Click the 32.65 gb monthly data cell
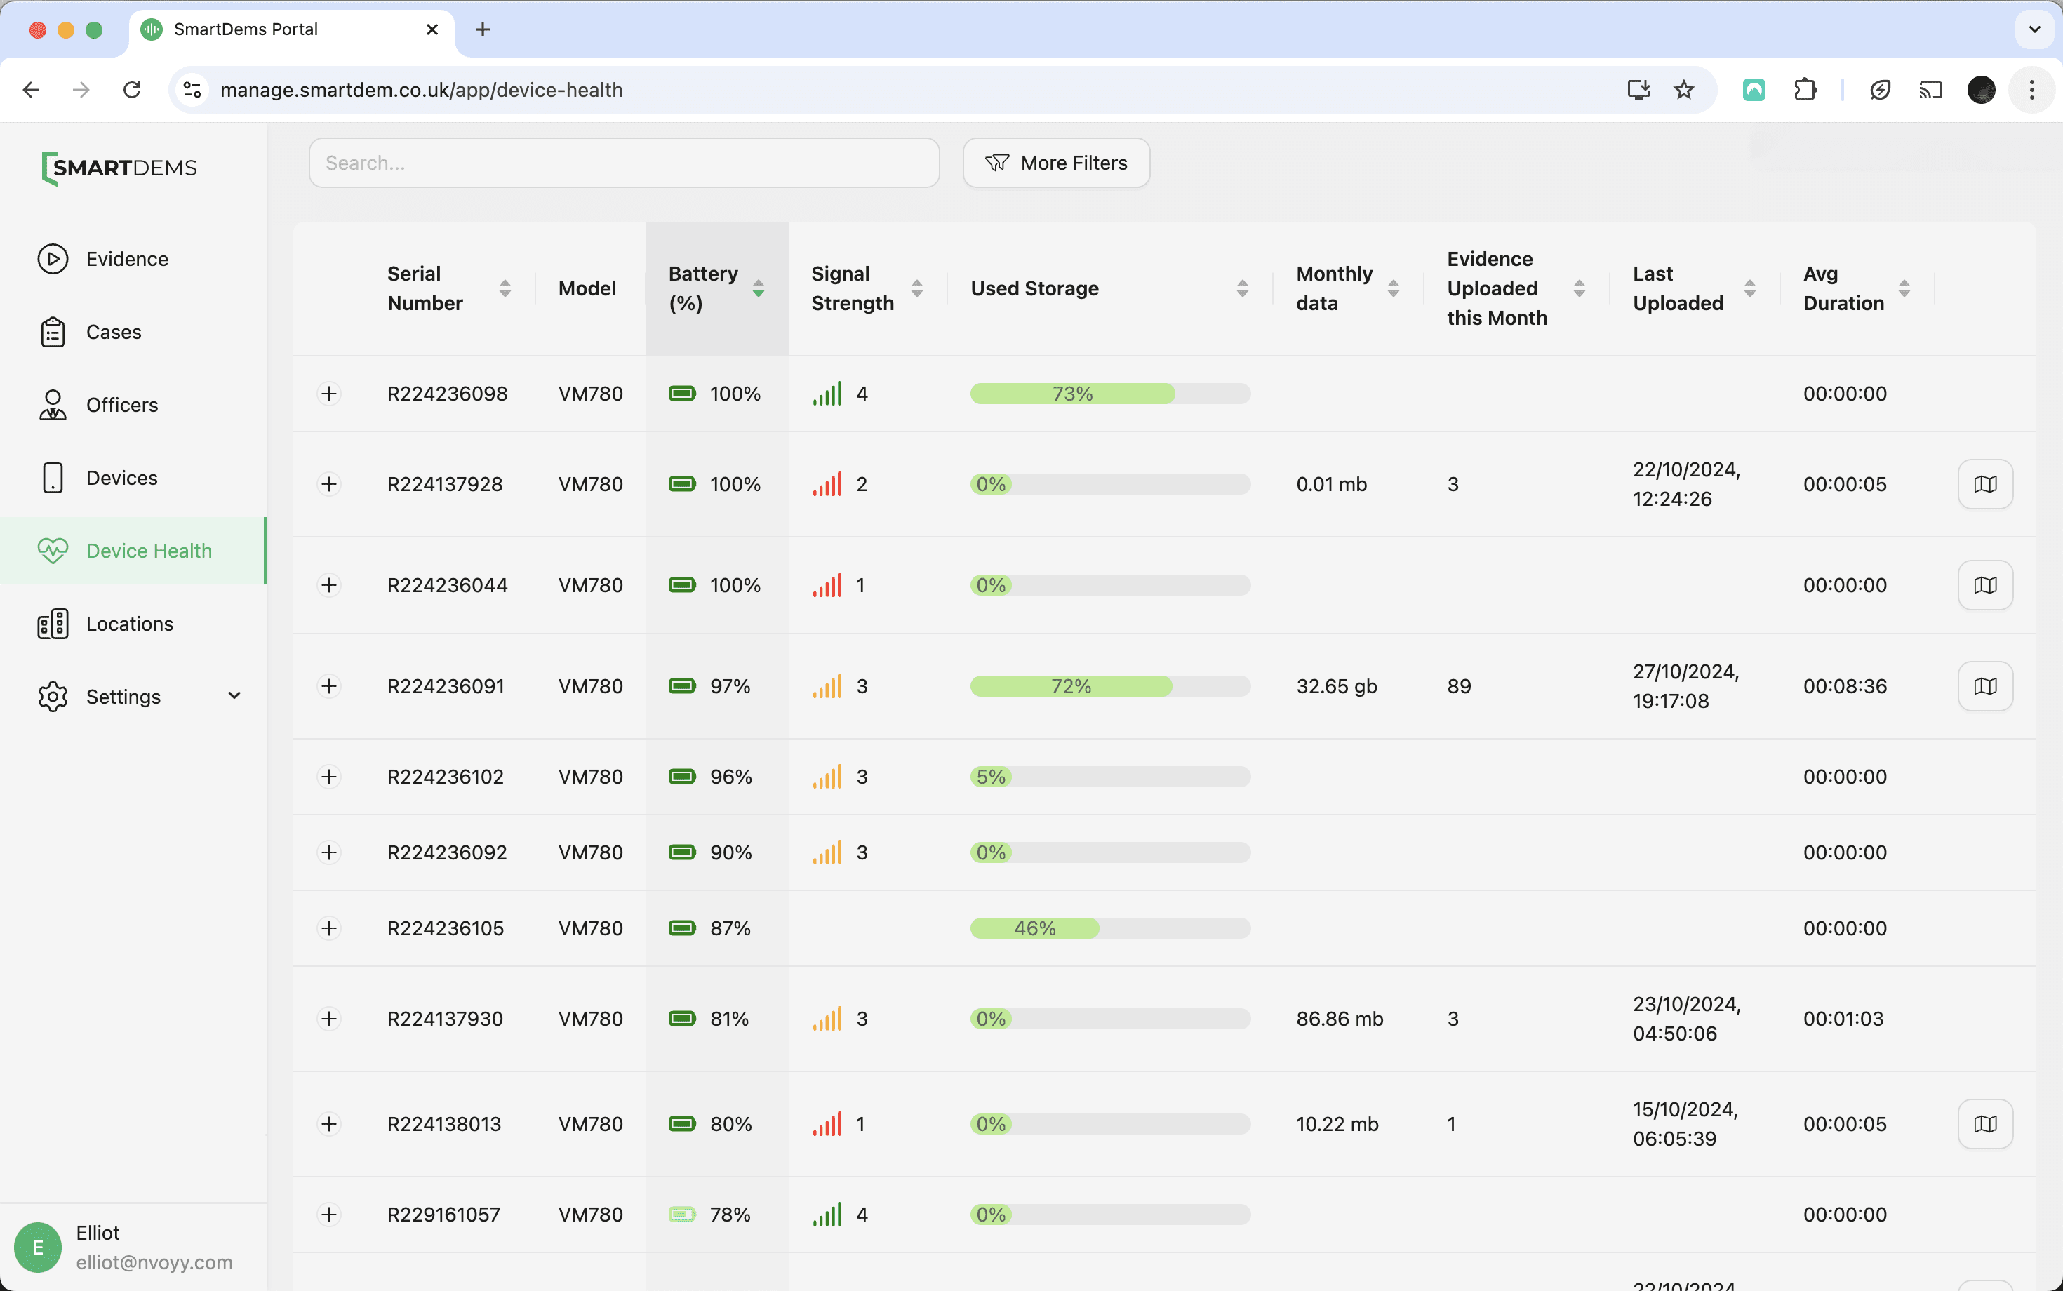 [x=1336, y=686]
